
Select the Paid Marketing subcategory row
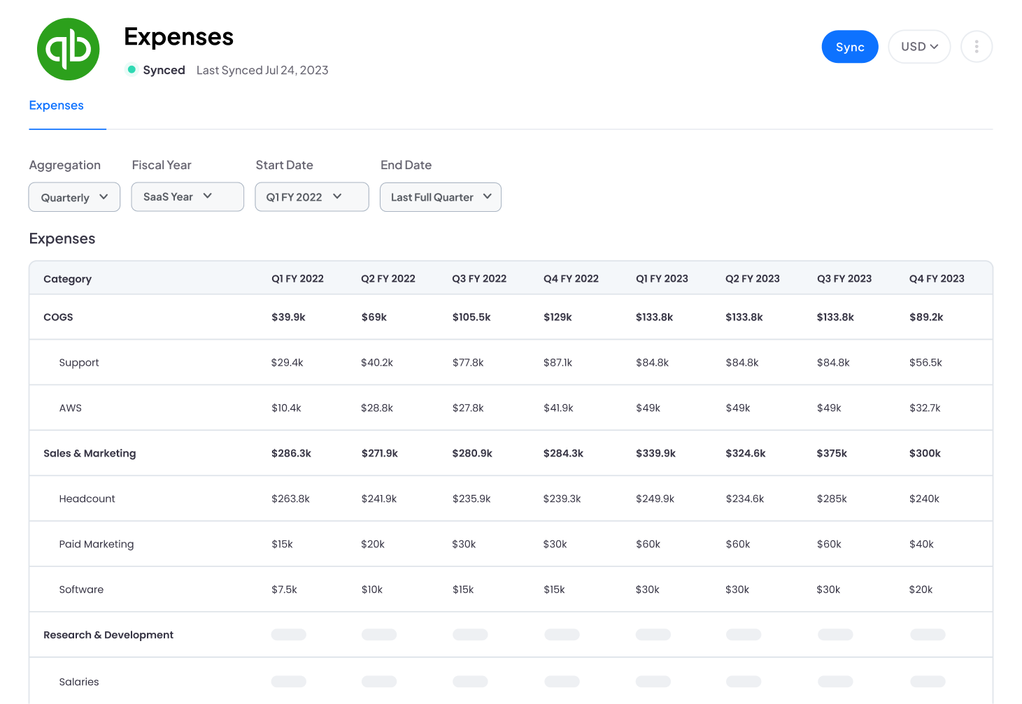pyautogui.click(x=97, y=545)
